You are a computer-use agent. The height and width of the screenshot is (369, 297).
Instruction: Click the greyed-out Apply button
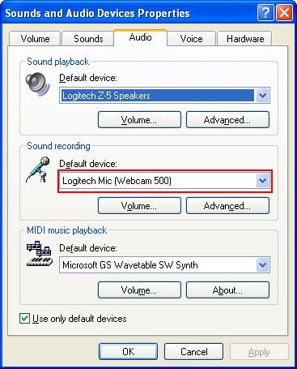click(259, 352)
